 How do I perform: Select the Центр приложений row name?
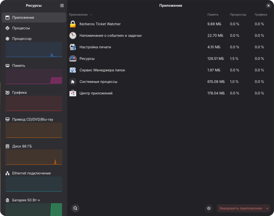(96, 93)
